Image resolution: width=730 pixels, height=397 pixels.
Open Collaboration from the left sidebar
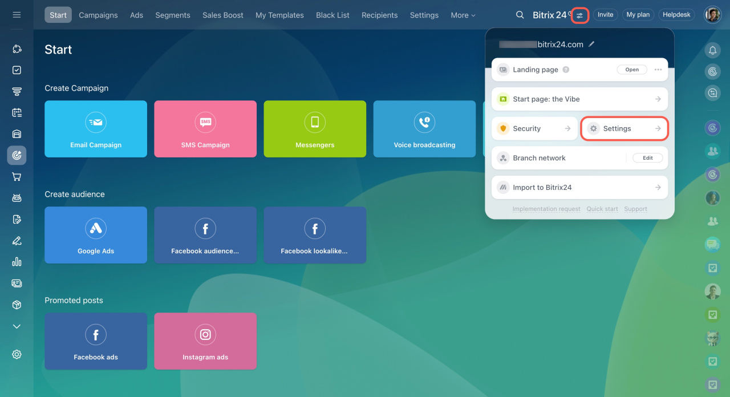coord(17,49)
